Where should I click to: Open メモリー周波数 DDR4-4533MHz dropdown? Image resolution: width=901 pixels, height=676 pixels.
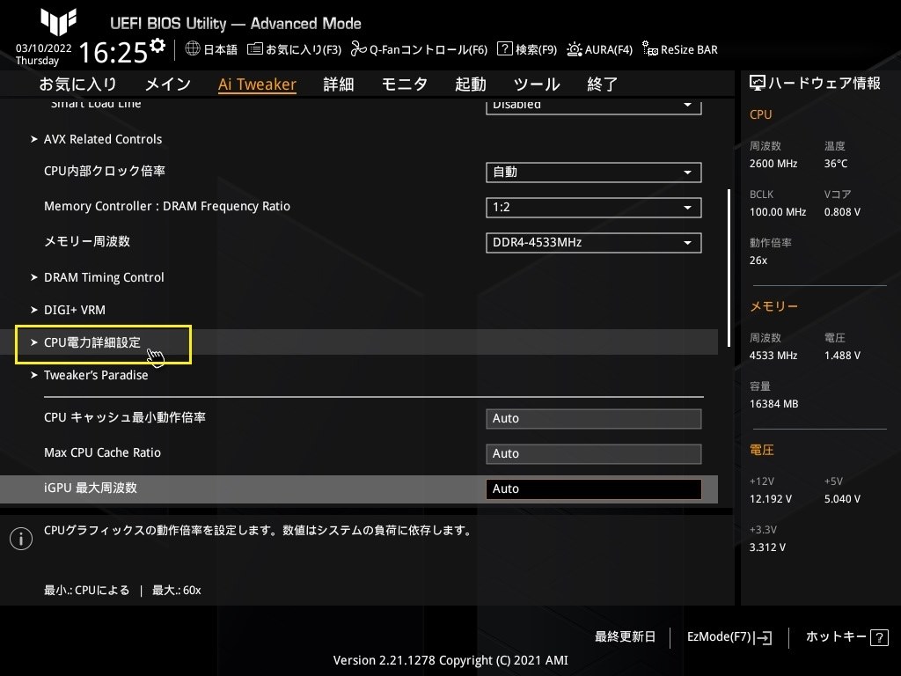pos(594,243)
